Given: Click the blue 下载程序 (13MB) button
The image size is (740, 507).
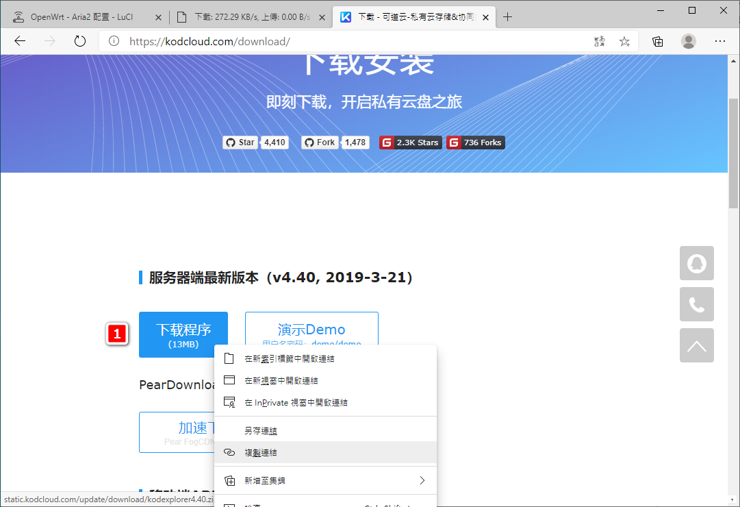Looking at the screenshot, I should pos(183,334).
